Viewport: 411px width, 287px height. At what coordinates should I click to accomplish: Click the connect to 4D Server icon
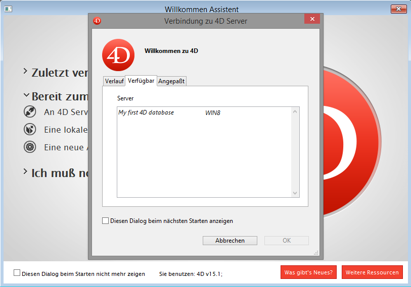[x=30, y=112]
